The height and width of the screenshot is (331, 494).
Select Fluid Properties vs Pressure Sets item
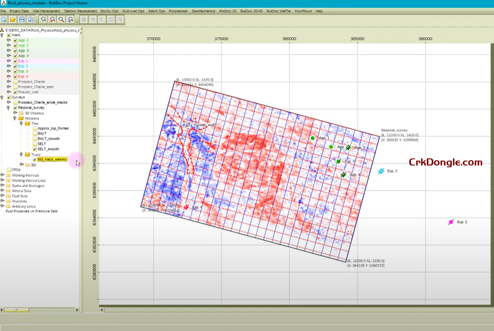pos(31,211)
